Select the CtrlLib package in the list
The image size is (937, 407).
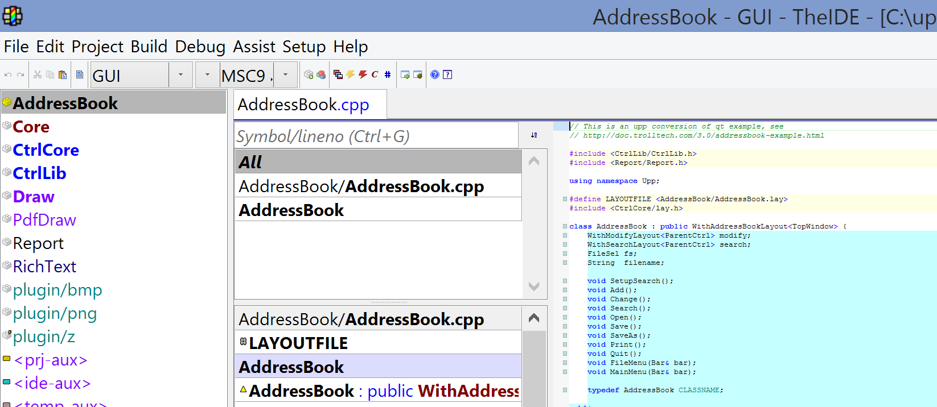pos(39,173)
